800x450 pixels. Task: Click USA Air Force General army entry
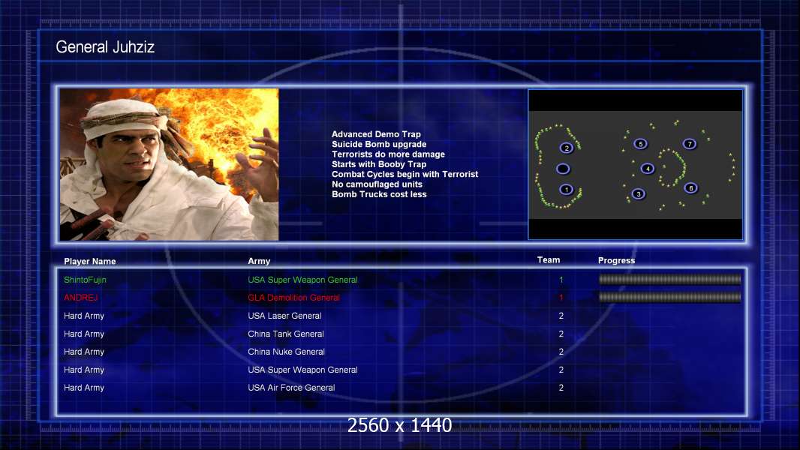291,388
